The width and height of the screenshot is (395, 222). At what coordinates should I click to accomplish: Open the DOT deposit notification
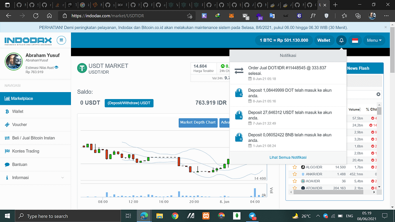tap(288, 96)
